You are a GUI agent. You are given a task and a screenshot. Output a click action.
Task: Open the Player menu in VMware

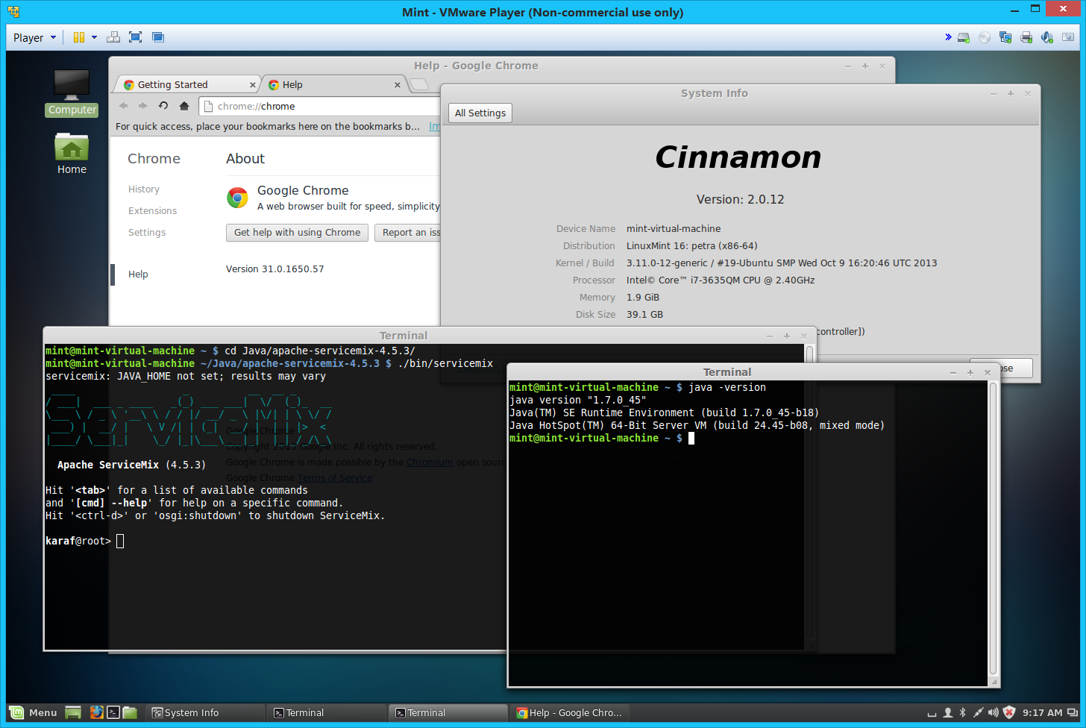34,37
